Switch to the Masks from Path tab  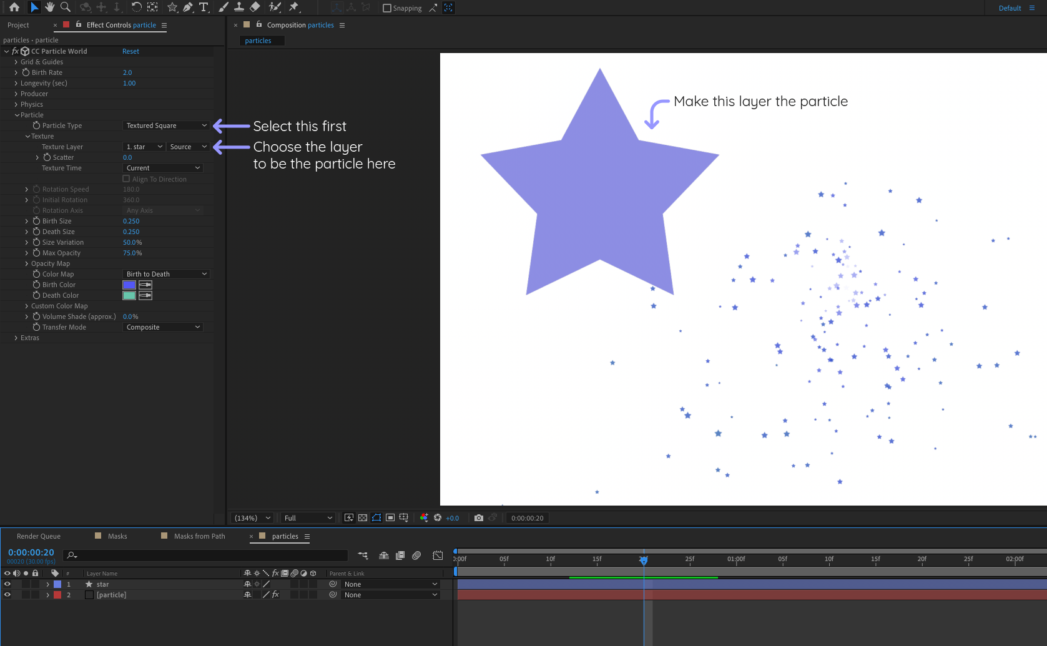(199, 536)
